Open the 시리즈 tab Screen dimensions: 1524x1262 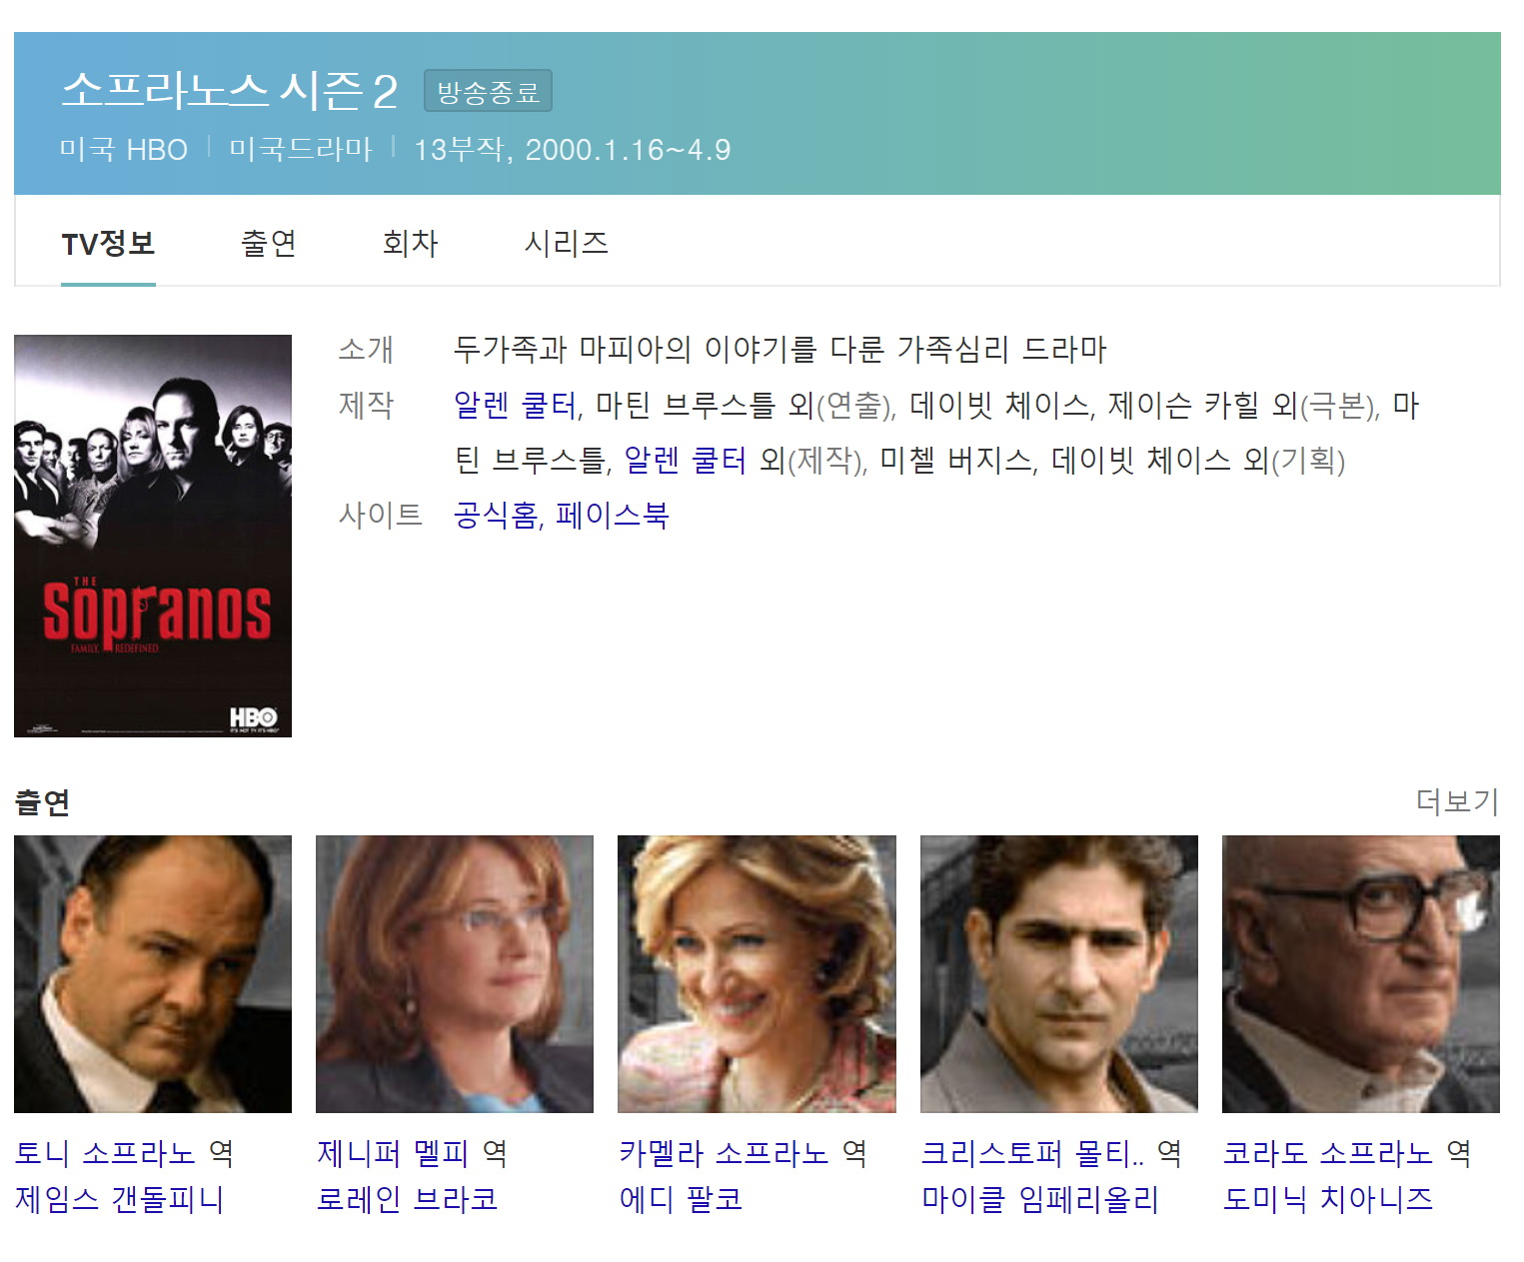tap(567, 243)
